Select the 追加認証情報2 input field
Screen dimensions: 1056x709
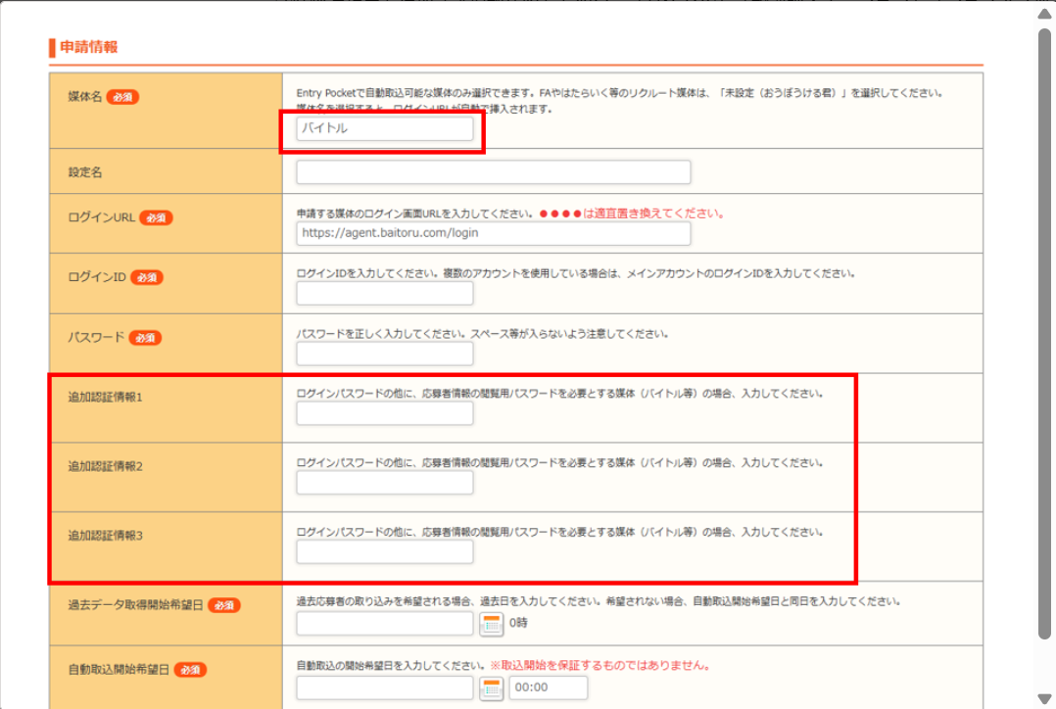point(384,483)
